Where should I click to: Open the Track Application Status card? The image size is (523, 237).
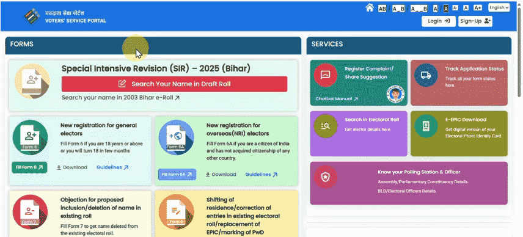[459, 83]
